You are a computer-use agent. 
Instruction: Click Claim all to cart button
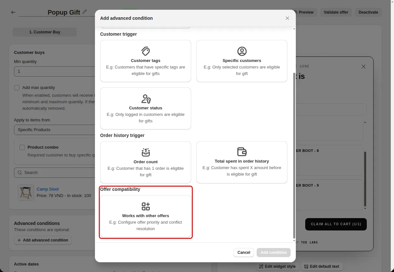click(336, 224)
